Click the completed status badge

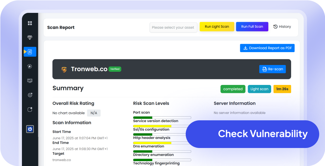click(x=233, y=89)
